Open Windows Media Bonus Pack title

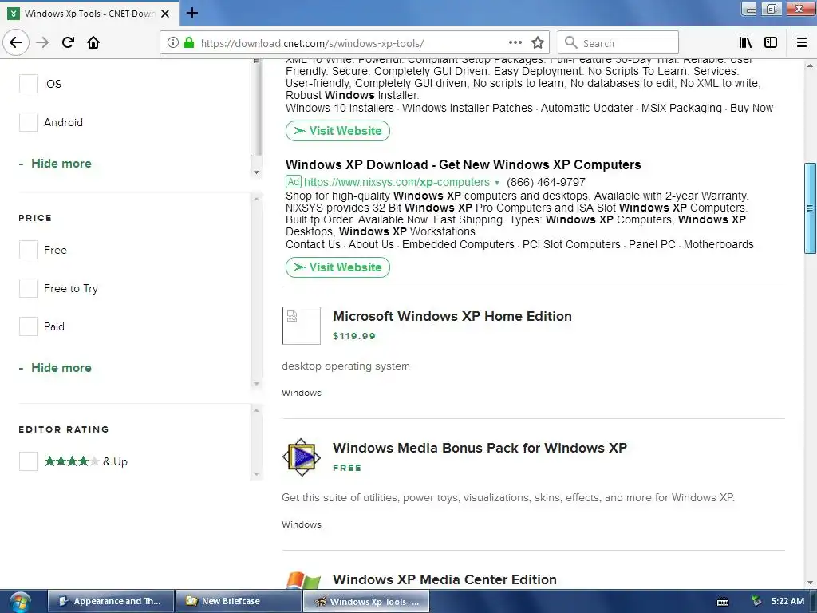pos(480,449)
